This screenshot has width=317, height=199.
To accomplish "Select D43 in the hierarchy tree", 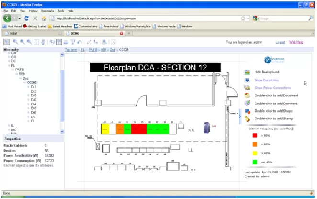I will coord(34,91).
